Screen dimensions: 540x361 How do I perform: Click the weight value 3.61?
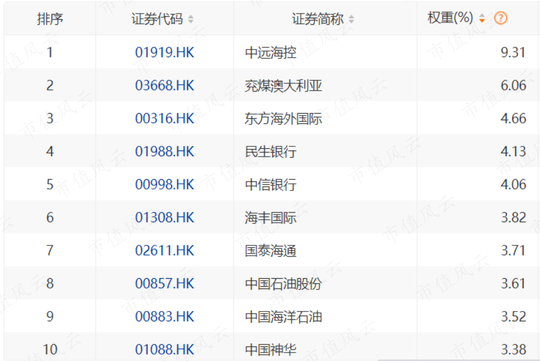(x=513, y=283)
